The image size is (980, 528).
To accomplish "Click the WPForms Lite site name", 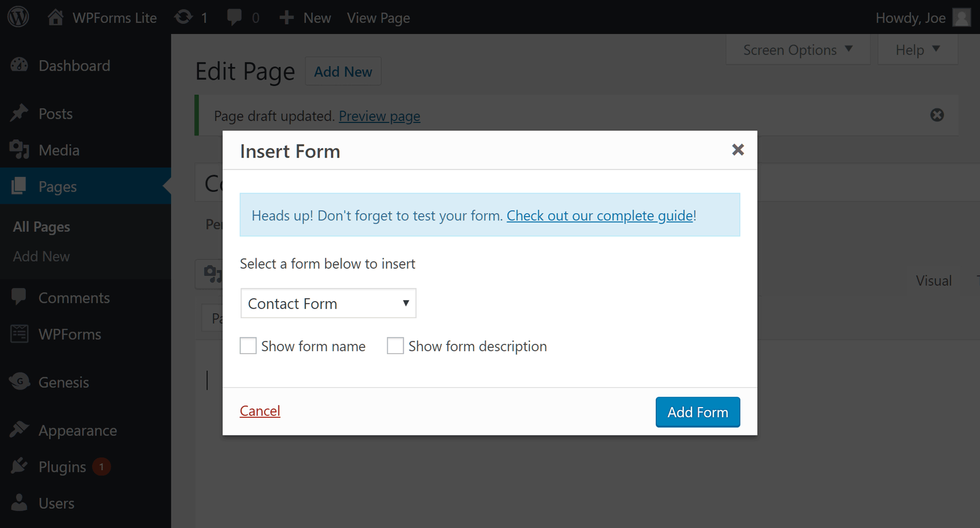I will [x=115, y=18].
